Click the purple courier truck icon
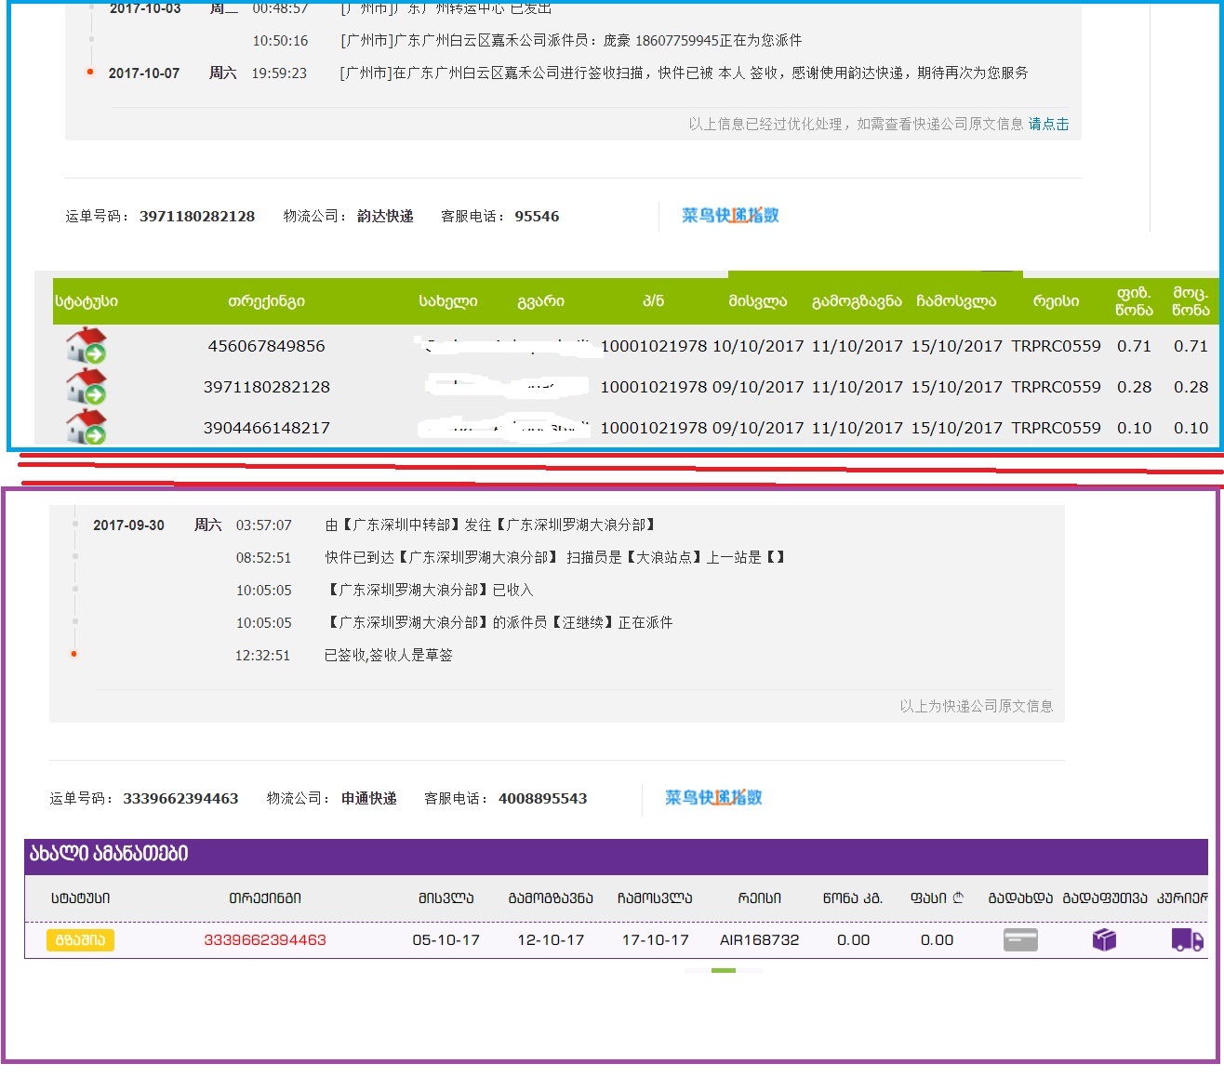Viewport: 1224px width, 1077px height. pyautogui.click(x=1188, y=940)
